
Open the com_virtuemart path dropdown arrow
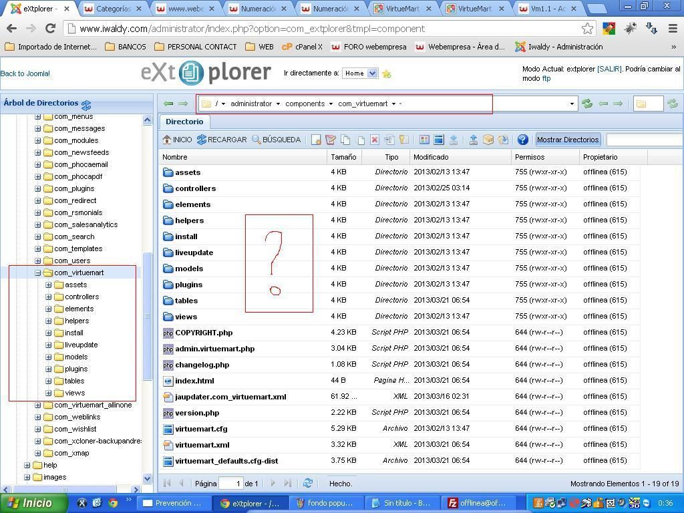[x=393, y=104]
